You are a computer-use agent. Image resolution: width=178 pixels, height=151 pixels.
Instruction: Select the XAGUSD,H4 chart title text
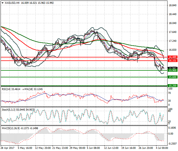(x=12, y=3)
